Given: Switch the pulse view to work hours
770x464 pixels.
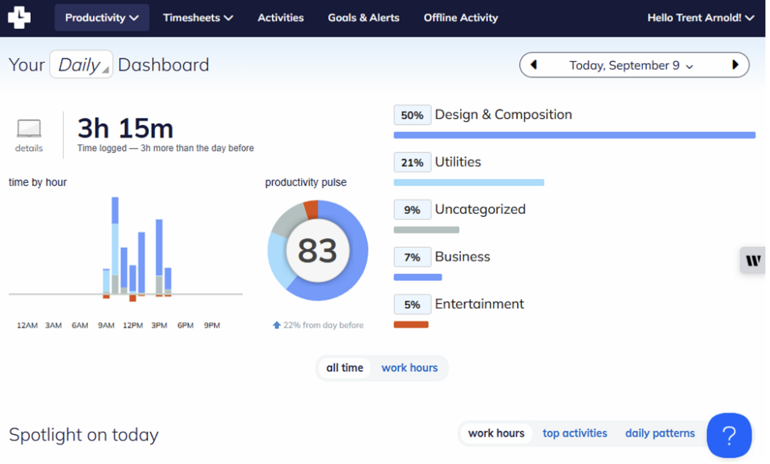Looking at the screenshot, I should [409, 368].
